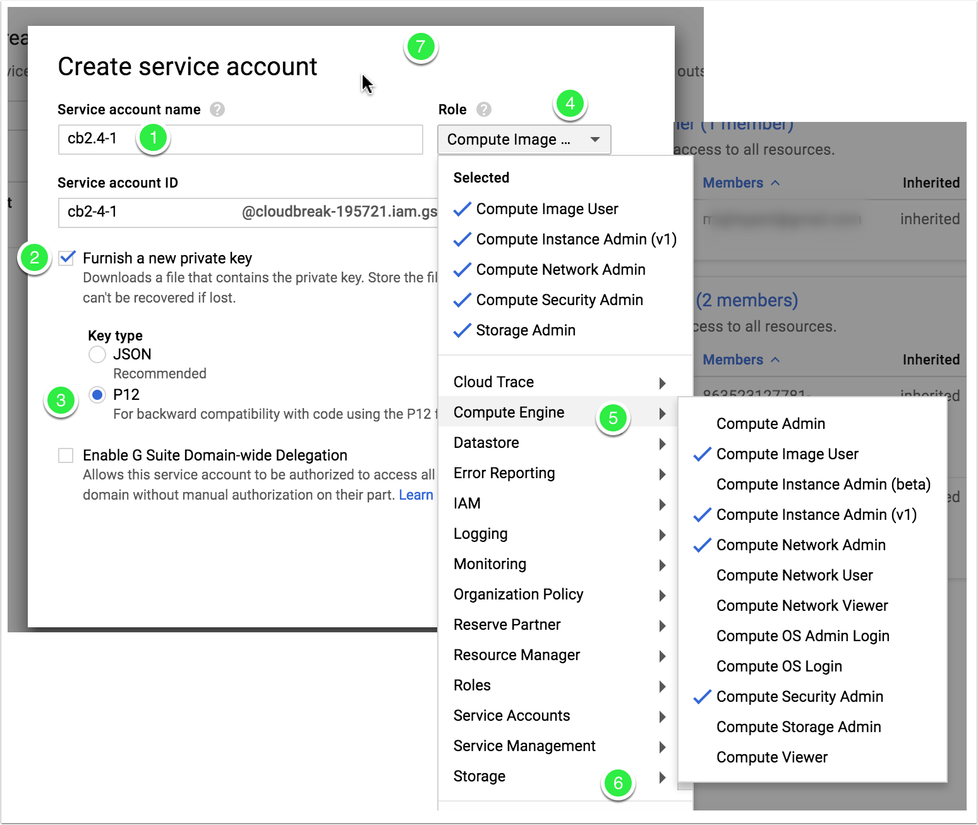Uncheck Furnish a new private key
Screen dimensions: 978x825
pos(66,258)
